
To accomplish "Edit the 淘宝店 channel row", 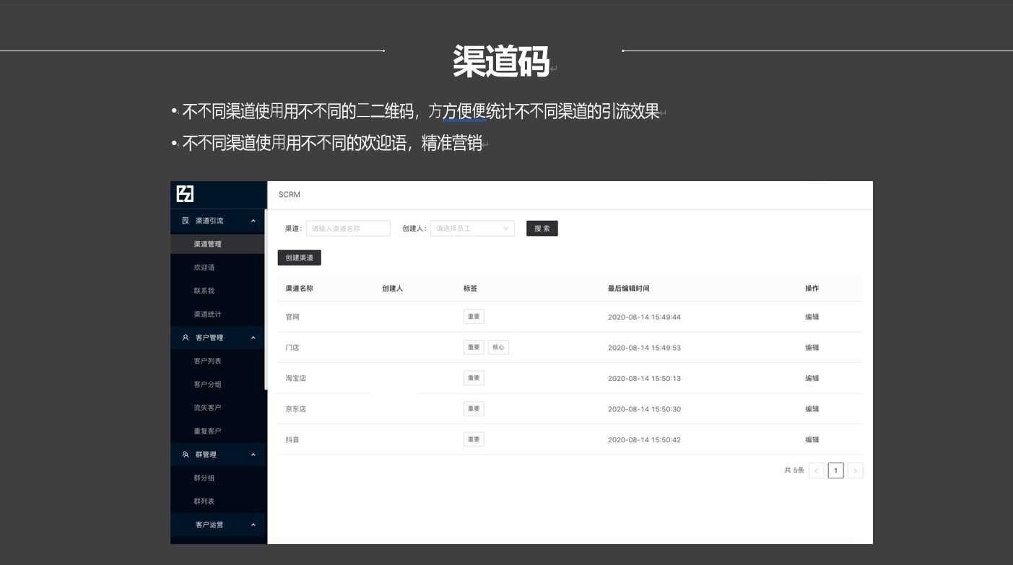I will pyautogui.click(x=812, y=378).
